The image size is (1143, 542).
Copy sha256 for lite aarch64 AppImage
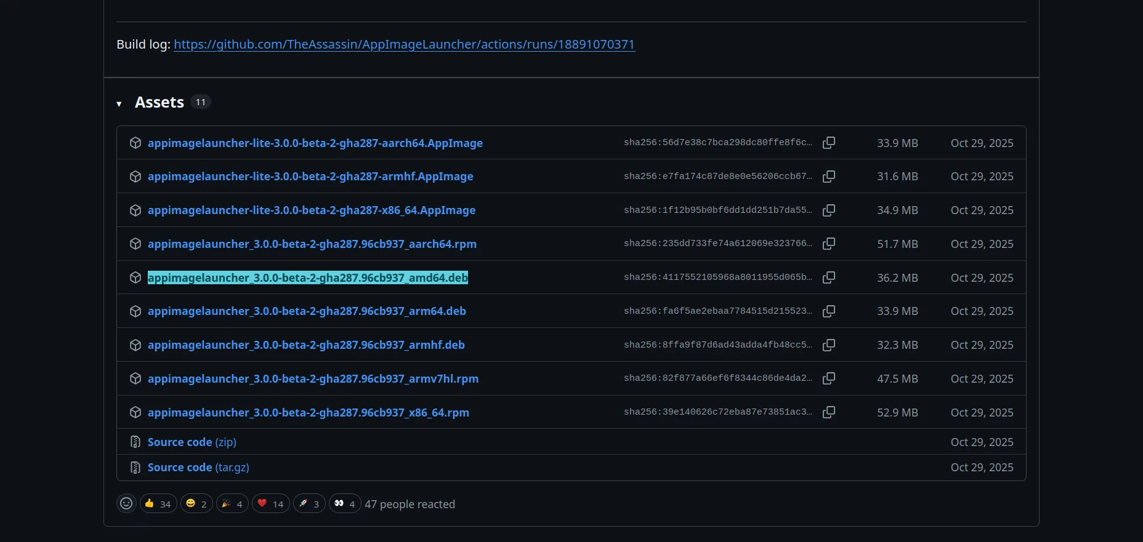[829, 143]
